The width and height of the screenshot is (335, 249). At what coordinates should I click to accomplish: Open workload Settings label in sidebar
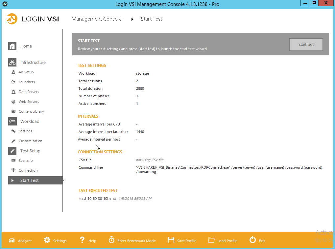[25, 131]
